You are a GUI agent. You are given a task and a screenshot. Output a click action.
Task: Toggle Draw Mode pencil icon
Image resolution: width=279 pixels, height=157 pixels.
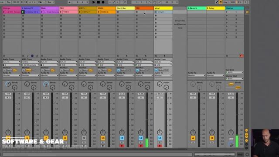click(217, 2)
